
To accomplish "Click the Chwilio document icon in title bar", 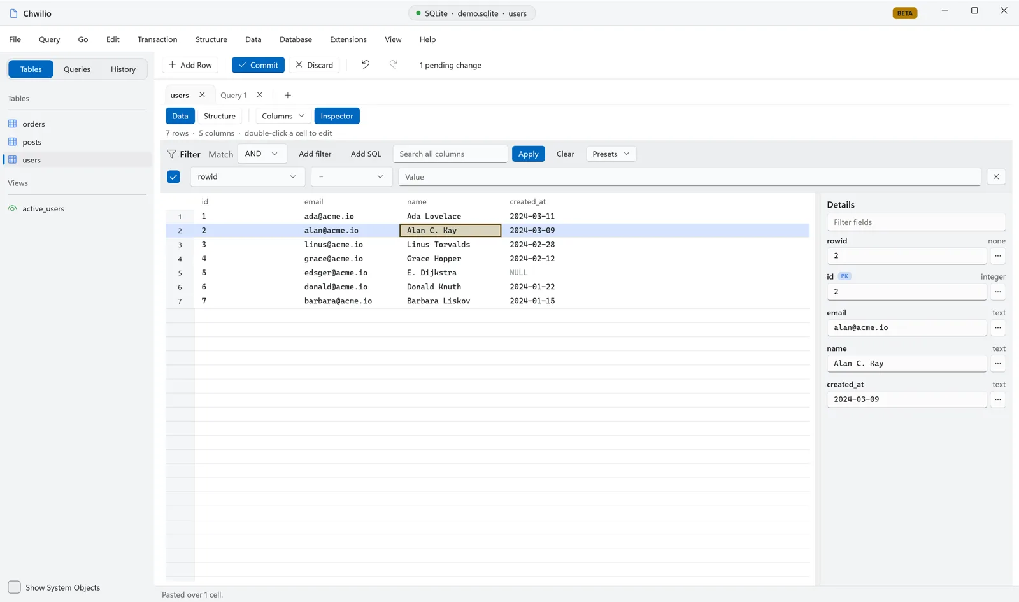I will pyautogui.click(x=13, y=13).
